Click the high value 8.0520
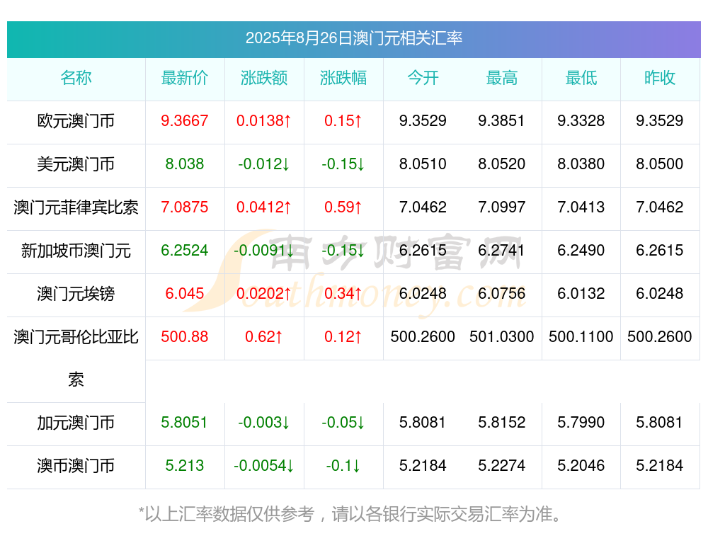This screenshot has width=708, height=536. (502, 164)
